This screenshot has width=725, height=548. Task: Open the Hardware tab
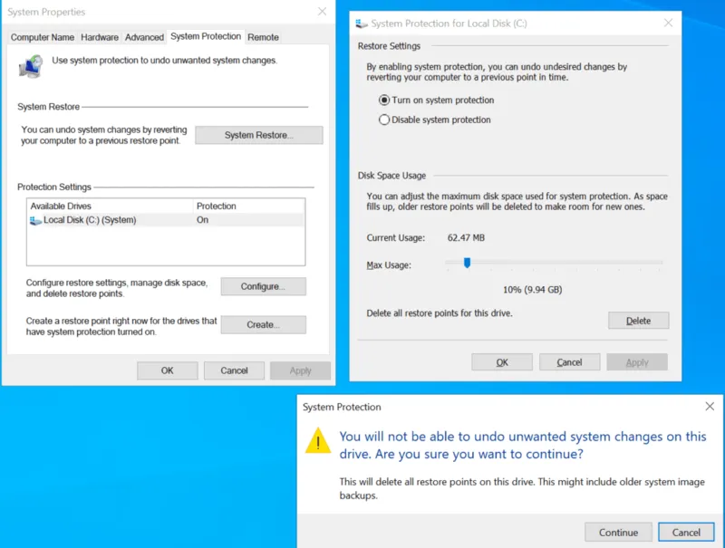click(100, 37)
